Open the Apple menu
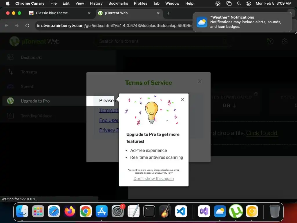The image size is (297, 223). (8, 3)
